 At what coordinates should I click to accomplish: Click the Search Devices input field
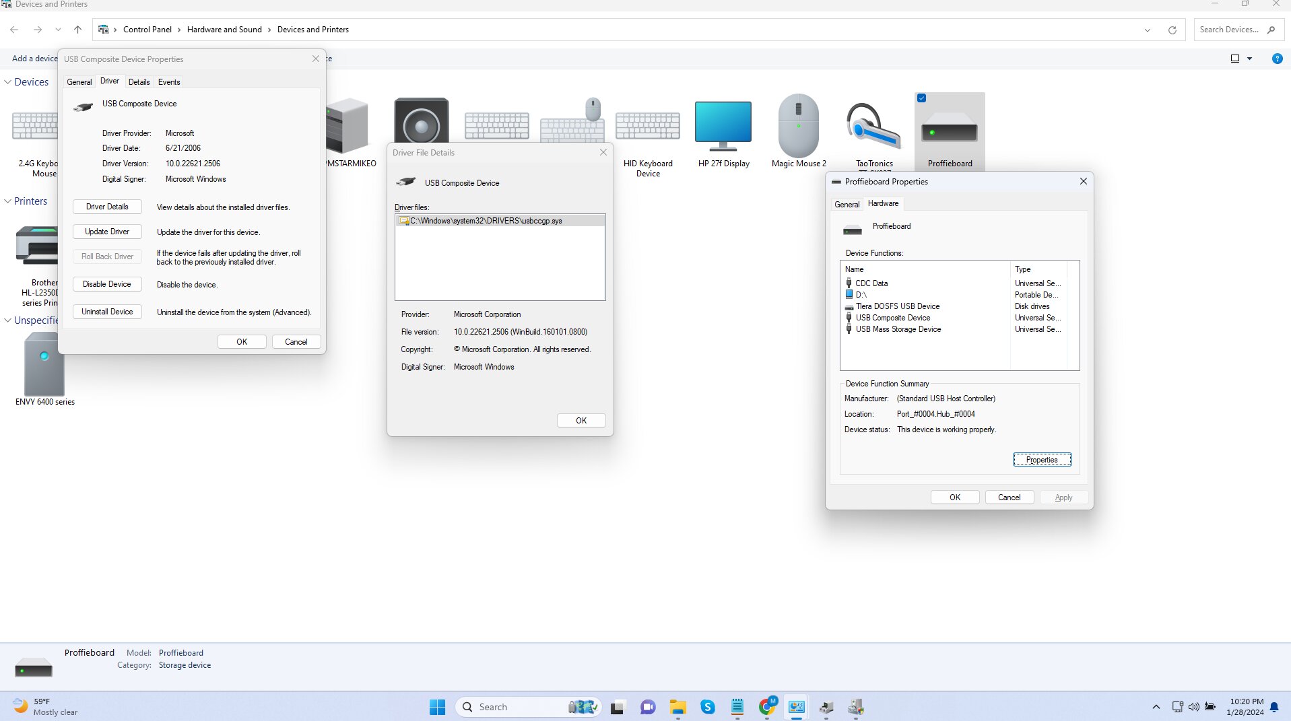1230,30
